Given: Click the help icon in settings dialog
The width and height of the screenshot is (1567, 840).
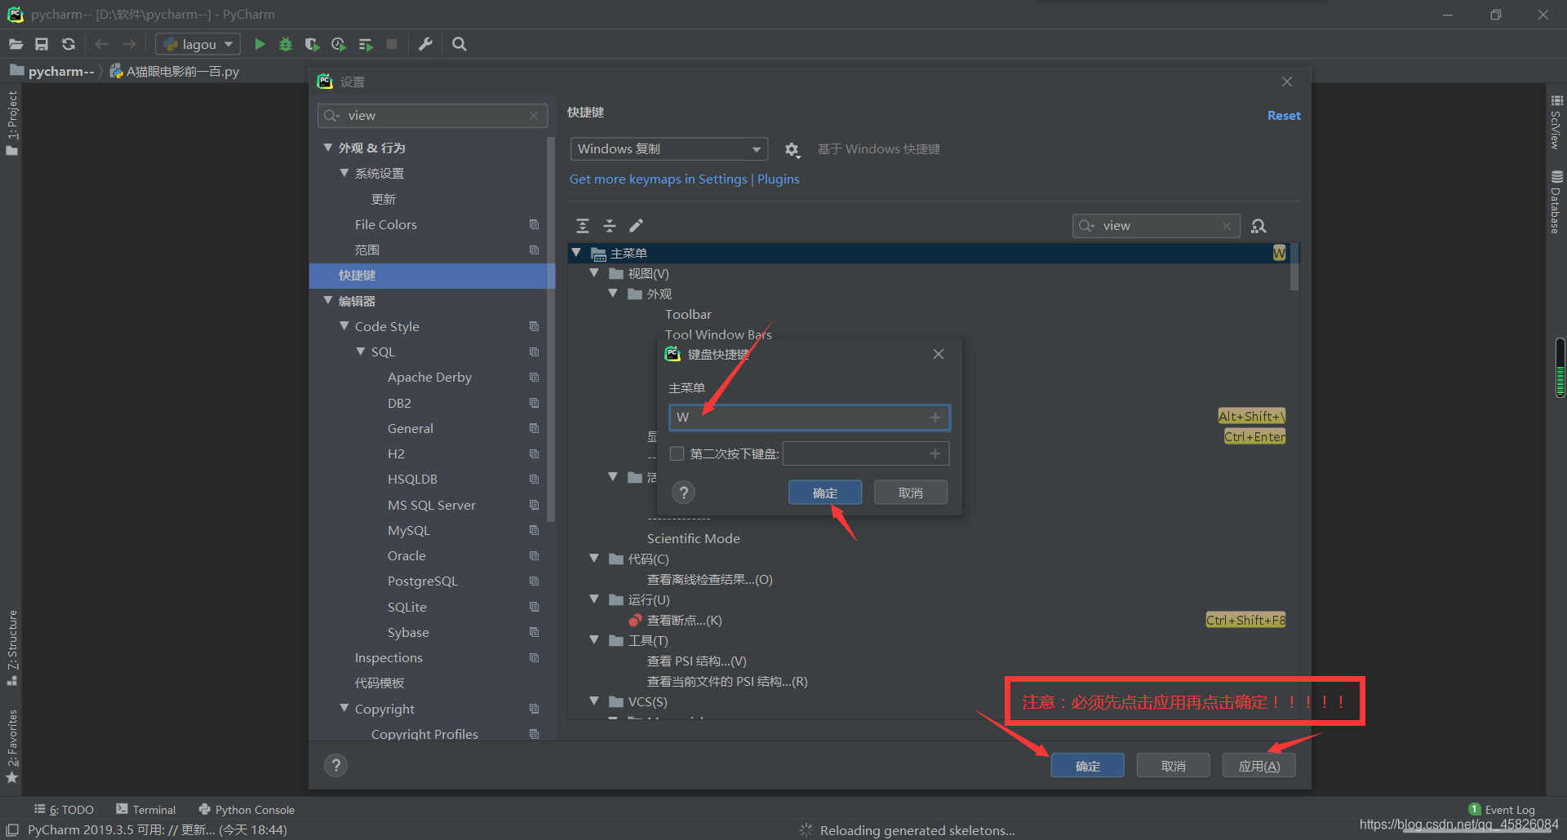Looking at the screenshot, I should [x=335, y=765].
